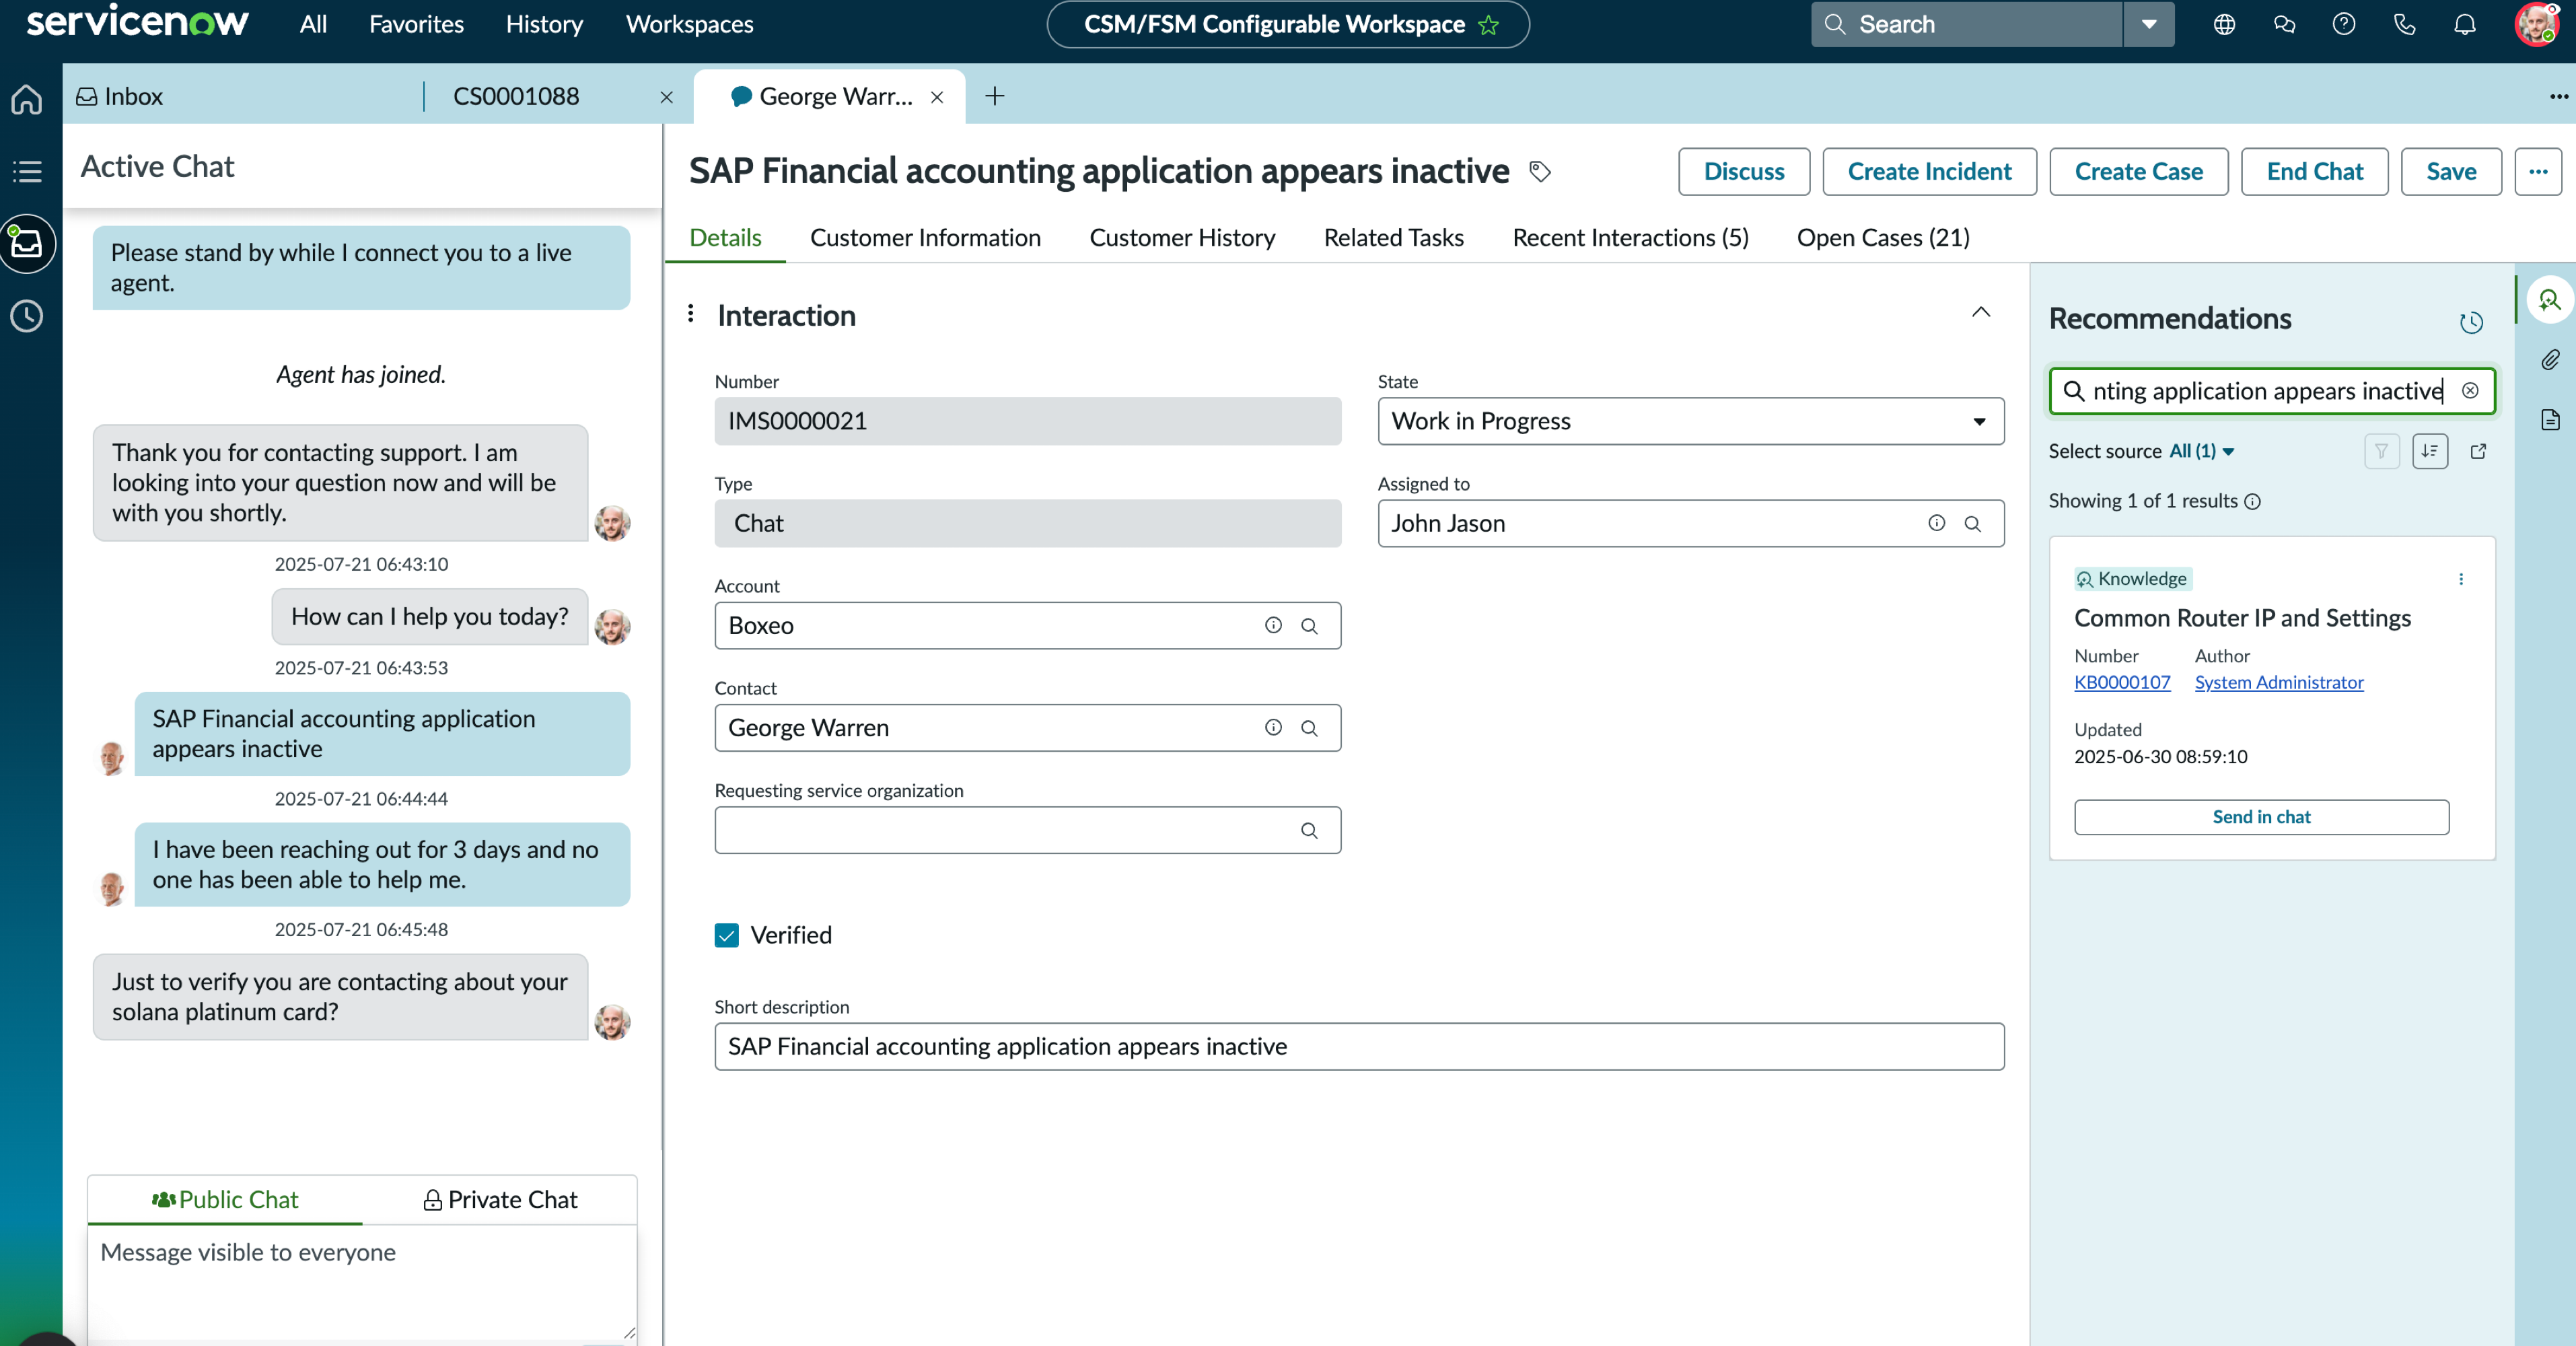Switch to Customer History tab
Viewport: 2576px width, 1346px height.
pyautogui.click(x=1182, y=238)
